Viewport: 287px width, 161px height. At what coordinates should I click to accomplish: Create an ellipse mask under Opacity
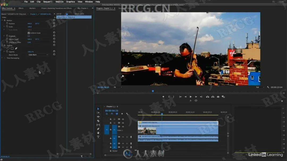8,48
